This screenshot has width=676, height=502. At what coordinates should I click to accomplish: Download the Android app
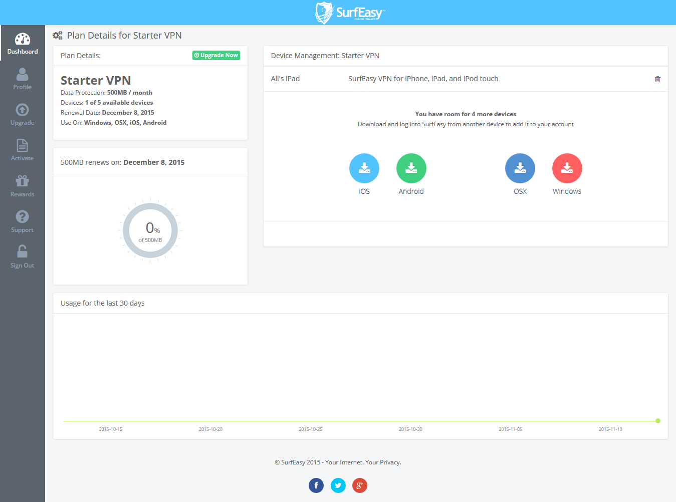[x=411, y=168]
